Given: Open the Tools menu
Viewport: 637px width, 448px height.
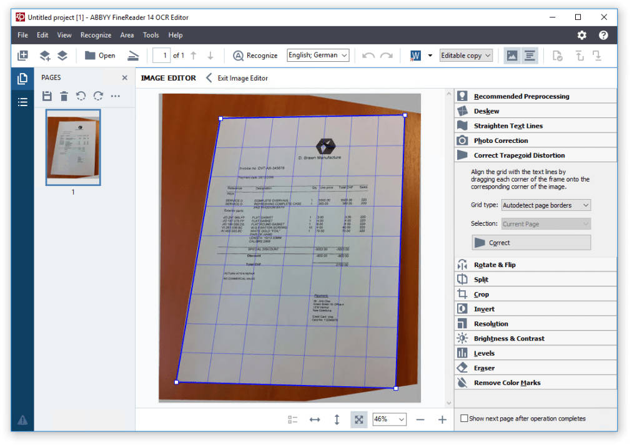Looking at the screenshot, I should pyautogui.click(x=151, y=36).
